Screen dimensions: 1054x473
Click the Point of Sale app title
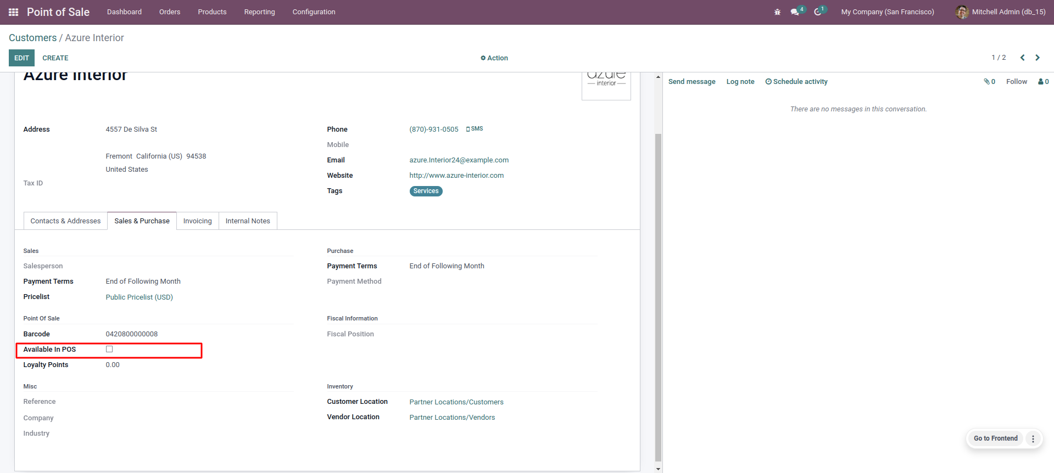point(58,12)
